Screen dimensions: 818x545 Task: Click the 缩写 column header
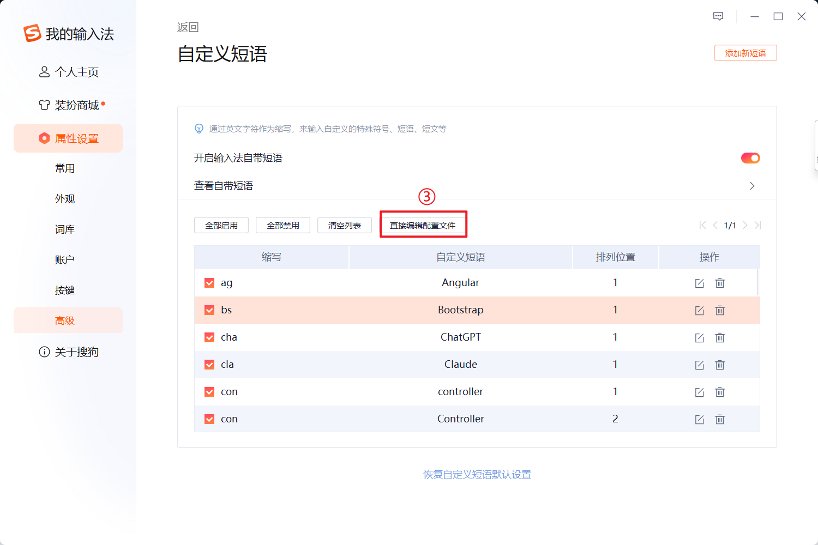(x=271, y=257)
